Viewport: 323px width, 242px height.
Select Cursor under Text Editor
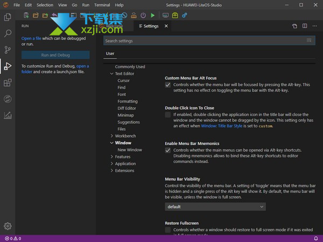pos(124,81)
